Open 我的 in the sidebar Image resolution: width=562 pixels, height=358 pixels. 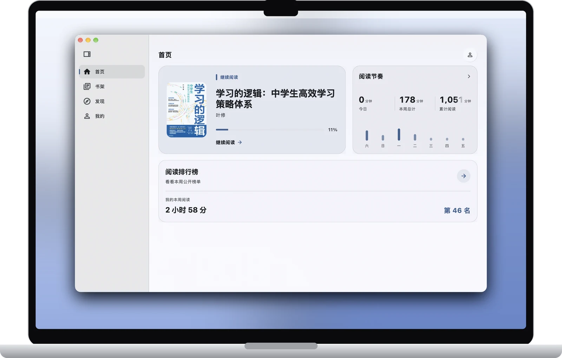[112, 116]
